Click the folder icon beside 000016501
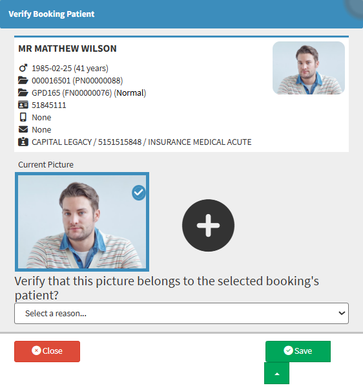This screenshot has height=390, width=363. [23, 80]
